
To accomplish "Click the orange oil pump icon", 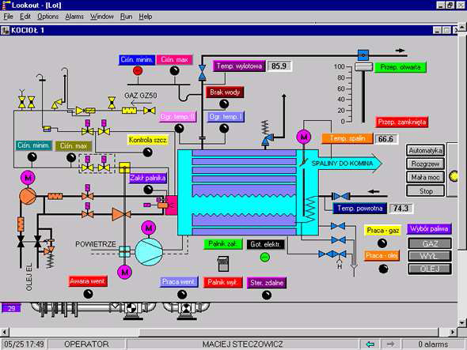I will [28, 196].
